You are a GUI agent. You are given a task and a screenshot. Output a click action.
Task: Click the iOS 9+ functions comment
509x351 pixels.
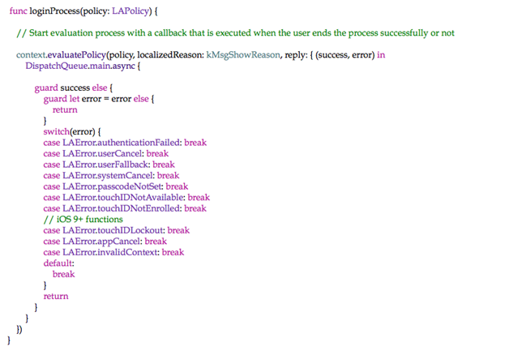pyautogui.click(x=83, y=220)
